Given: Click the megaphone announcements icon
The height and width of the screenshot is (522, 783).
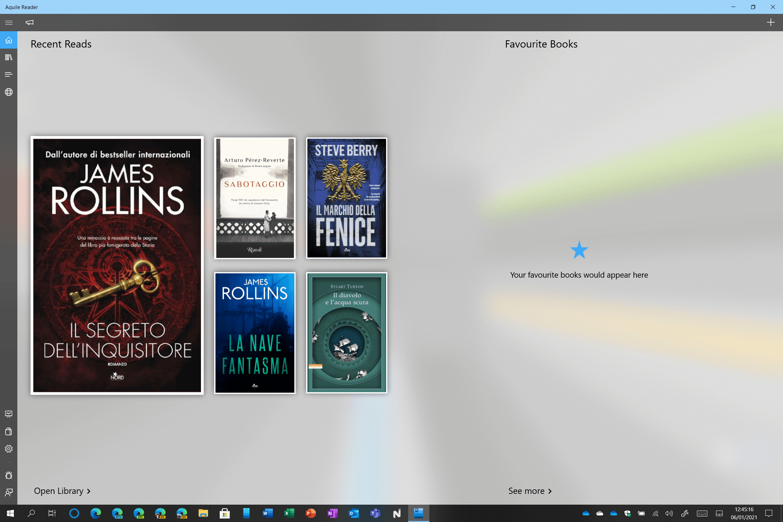Looking at the screenshot, I should [x=30, y=23].
